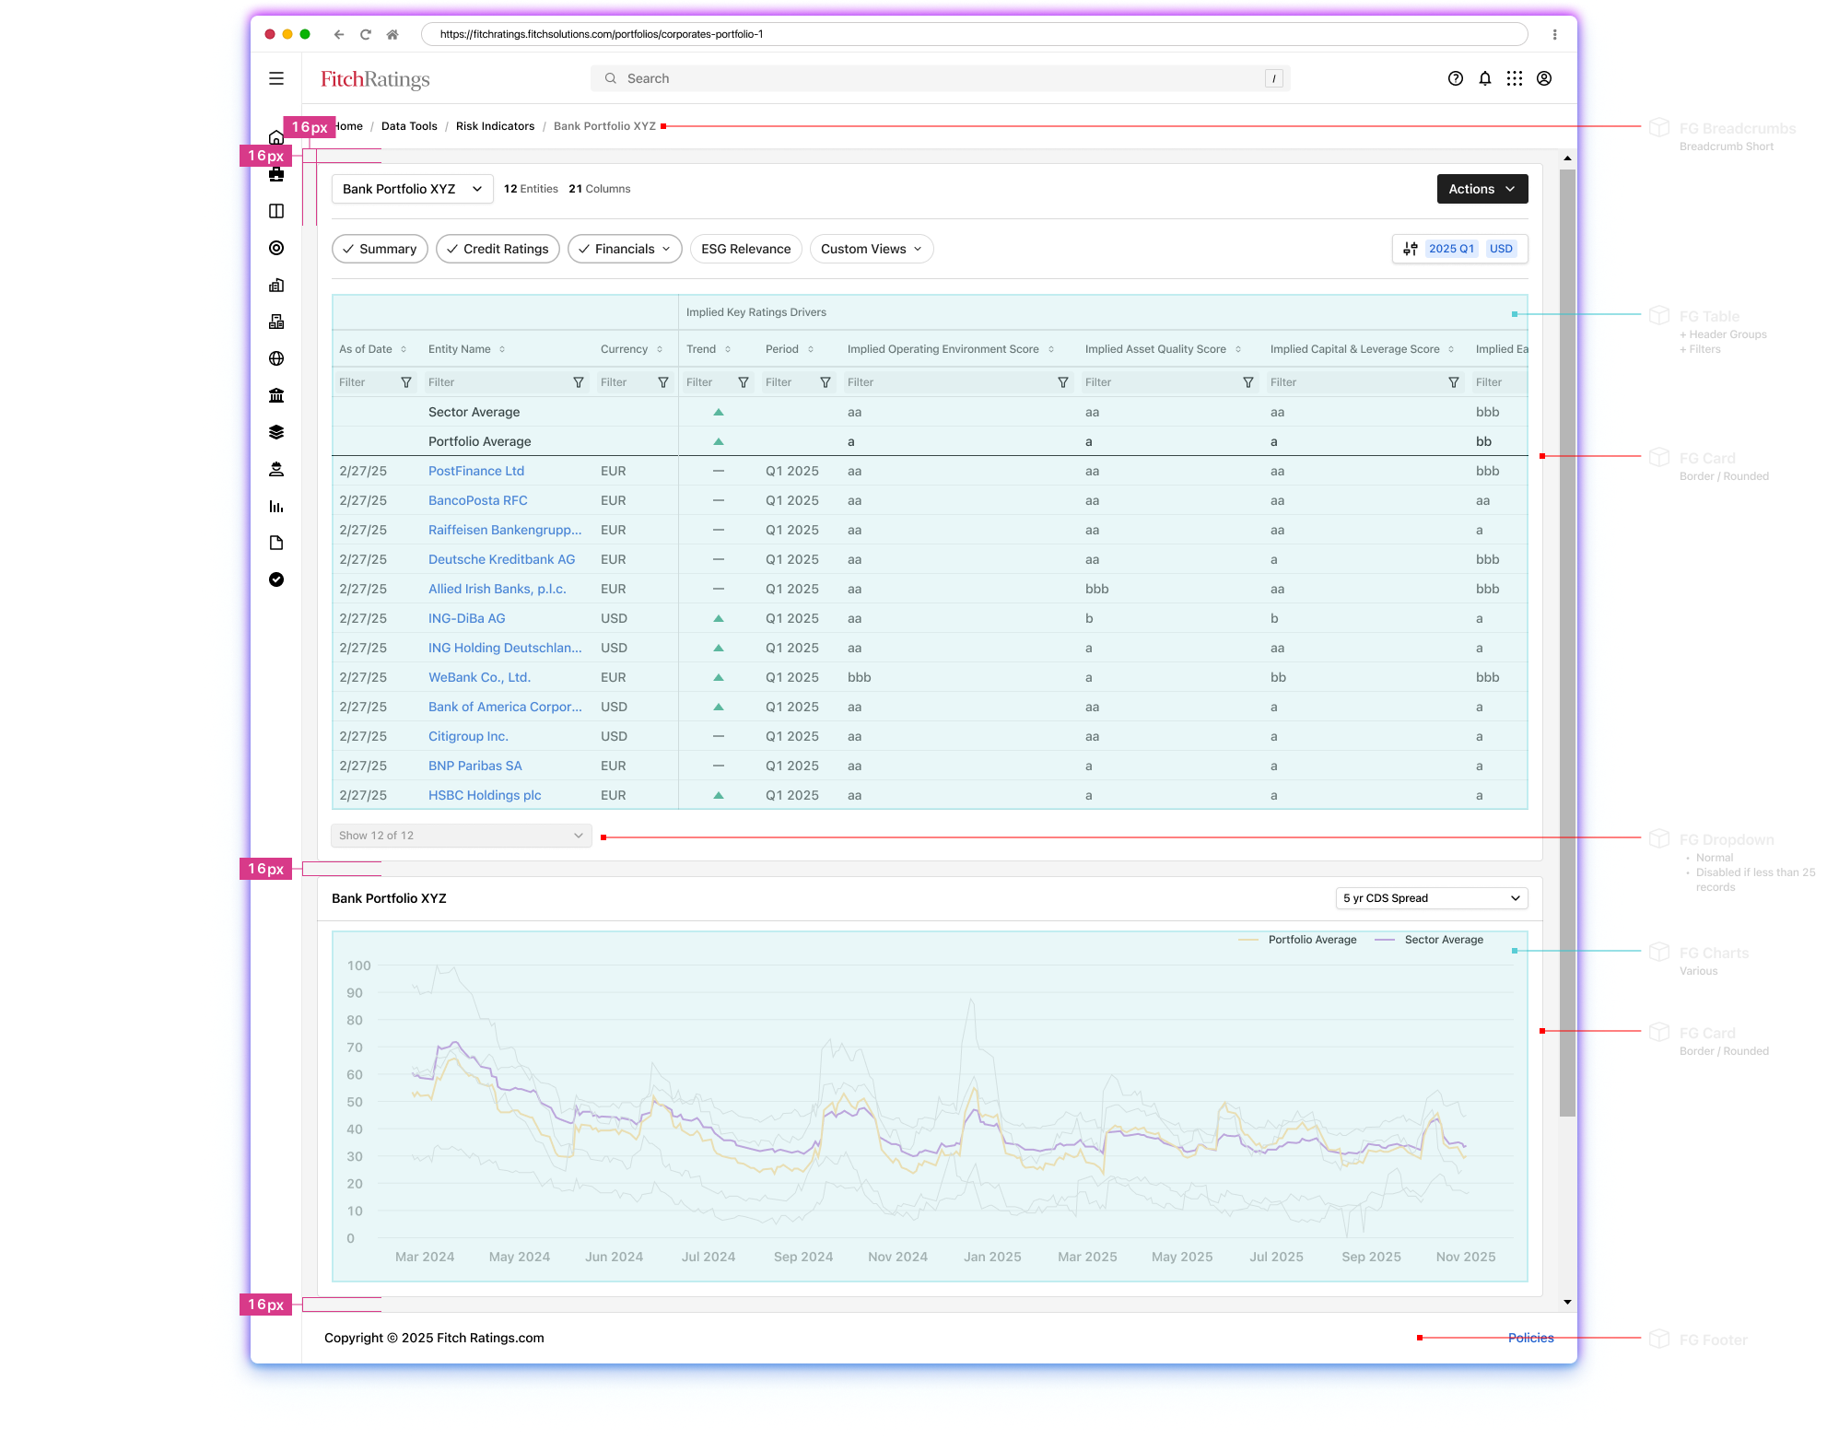Click the Search input field

click(x=940, y=78)
